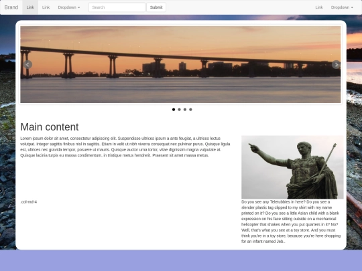This screenshot has width=362, height=271.
Task: Click the .col-md-4 text
Action: point(29,202)
